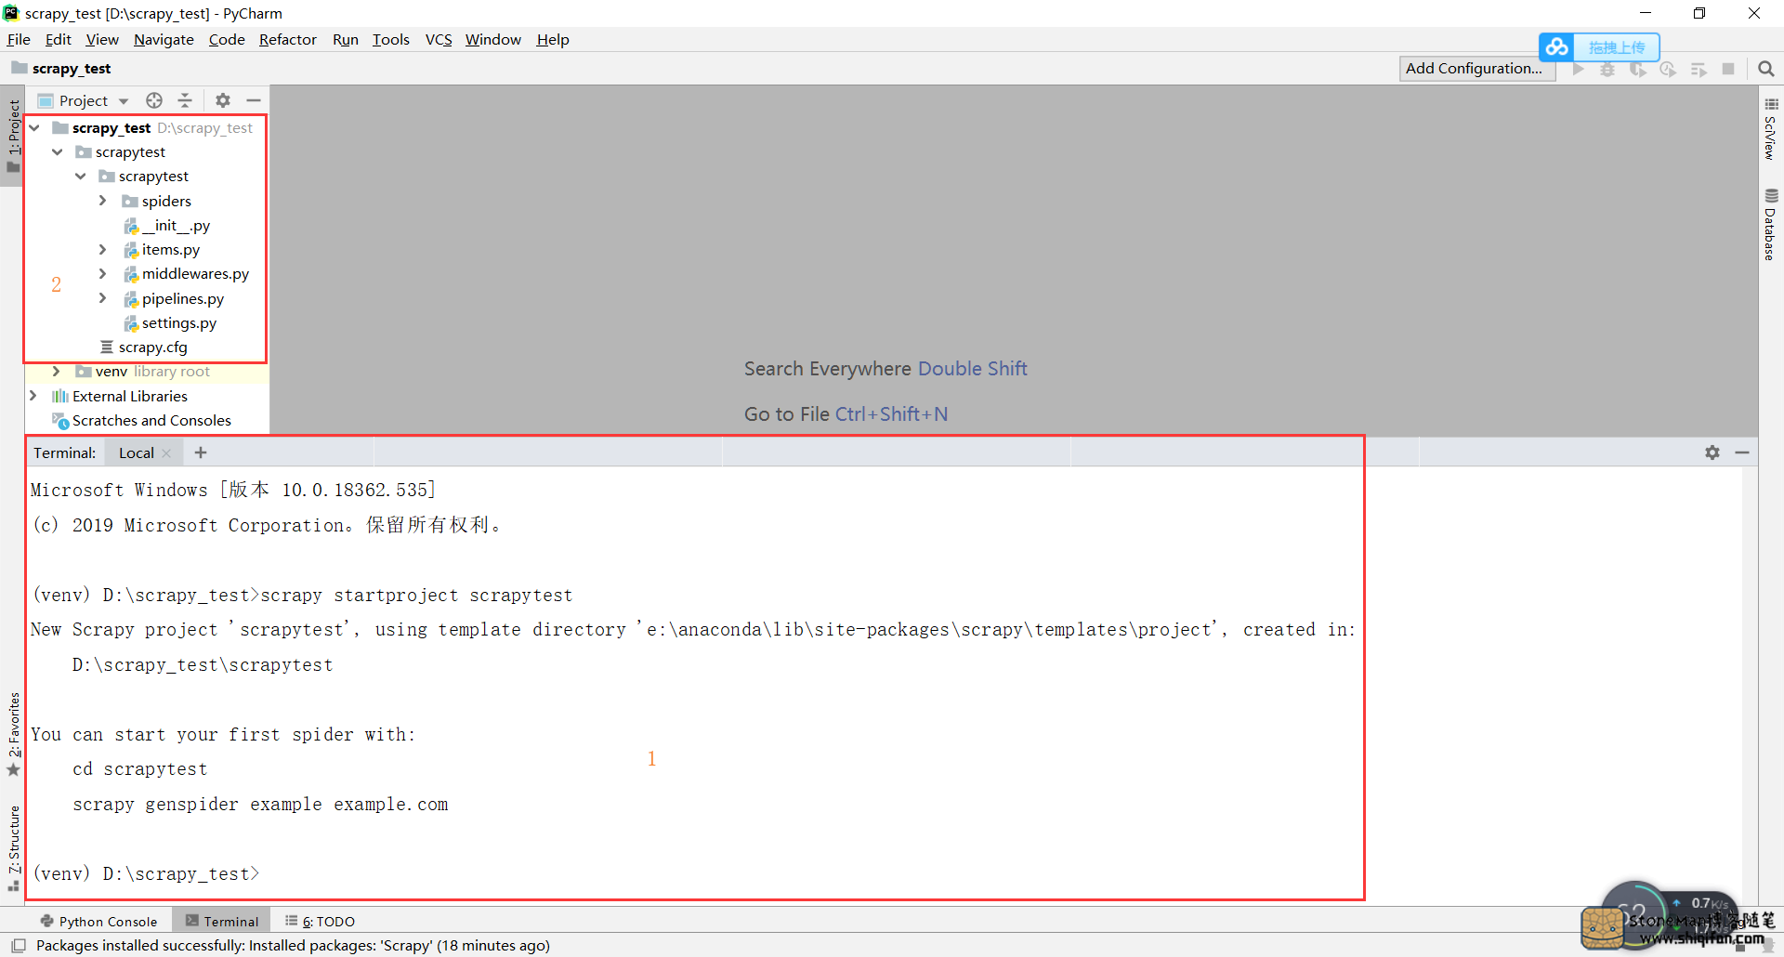Open the Edit menu
This screenshot has width=1784, height=957.
[x=59, y=39]
